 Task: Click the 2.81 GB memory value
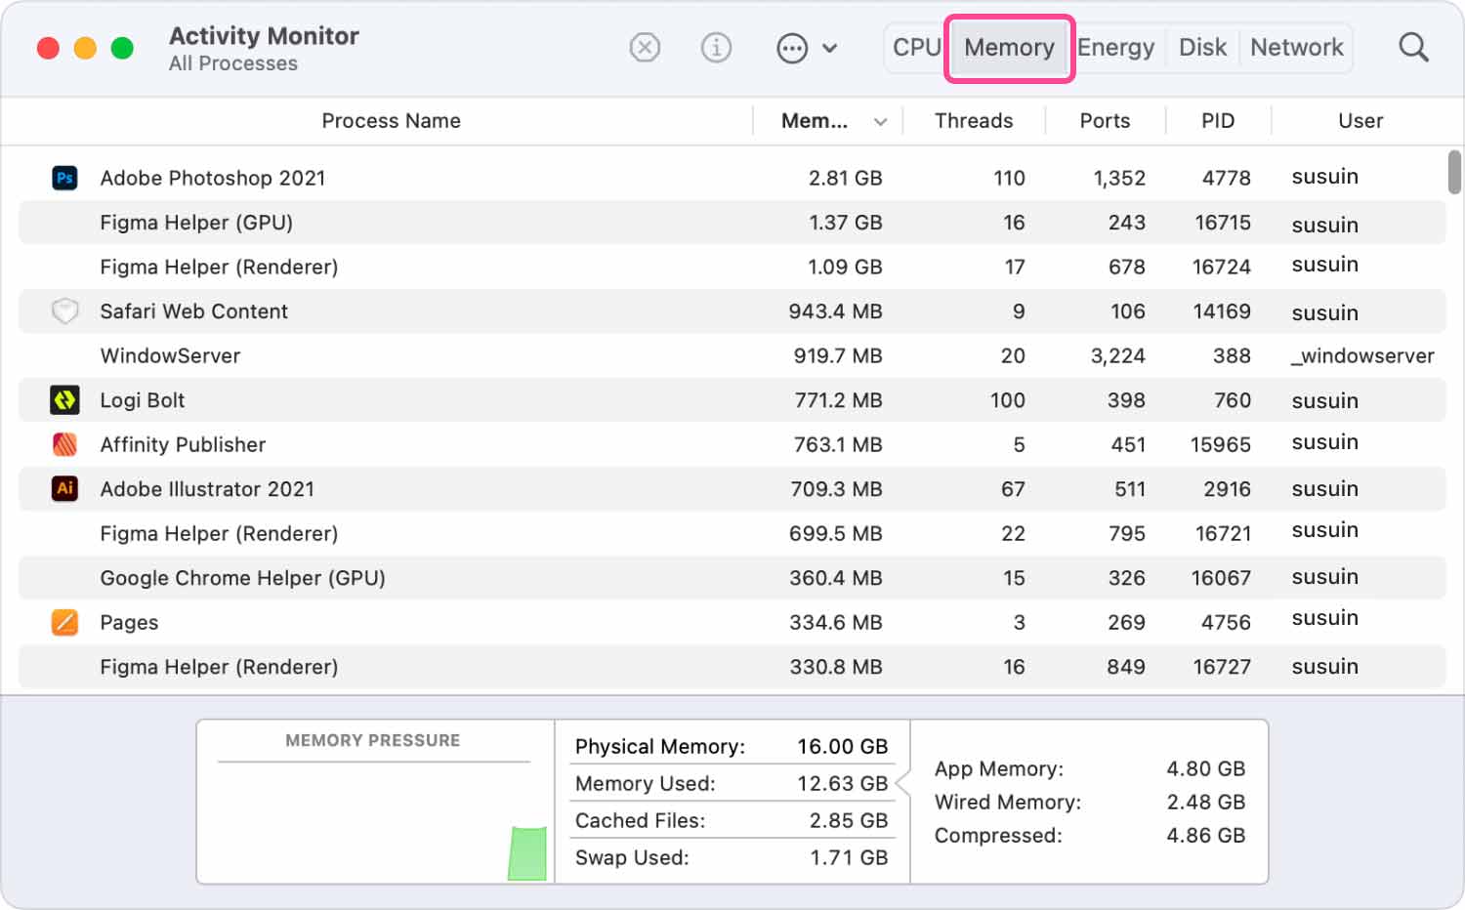[x=845, y=178]
